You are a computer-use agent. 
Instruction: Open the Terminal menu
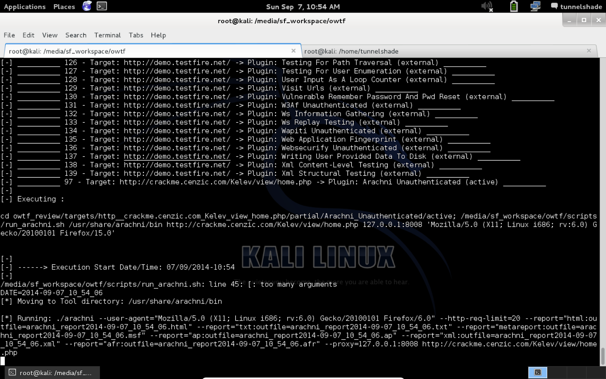pos(108,35)
